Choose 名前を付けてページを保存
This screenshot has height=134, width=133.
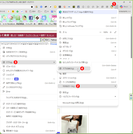(x=29, y=52)
